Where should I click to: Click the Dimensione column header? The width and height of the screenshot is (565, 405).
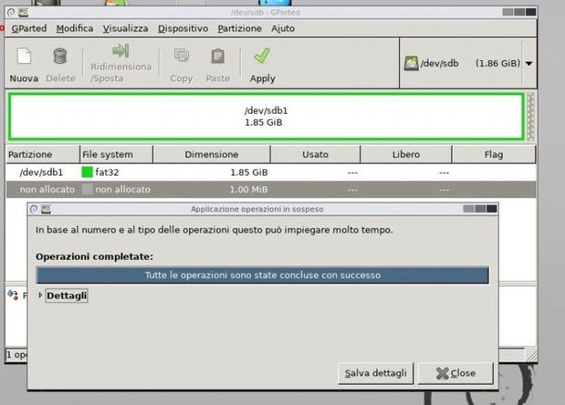point(211,154)
